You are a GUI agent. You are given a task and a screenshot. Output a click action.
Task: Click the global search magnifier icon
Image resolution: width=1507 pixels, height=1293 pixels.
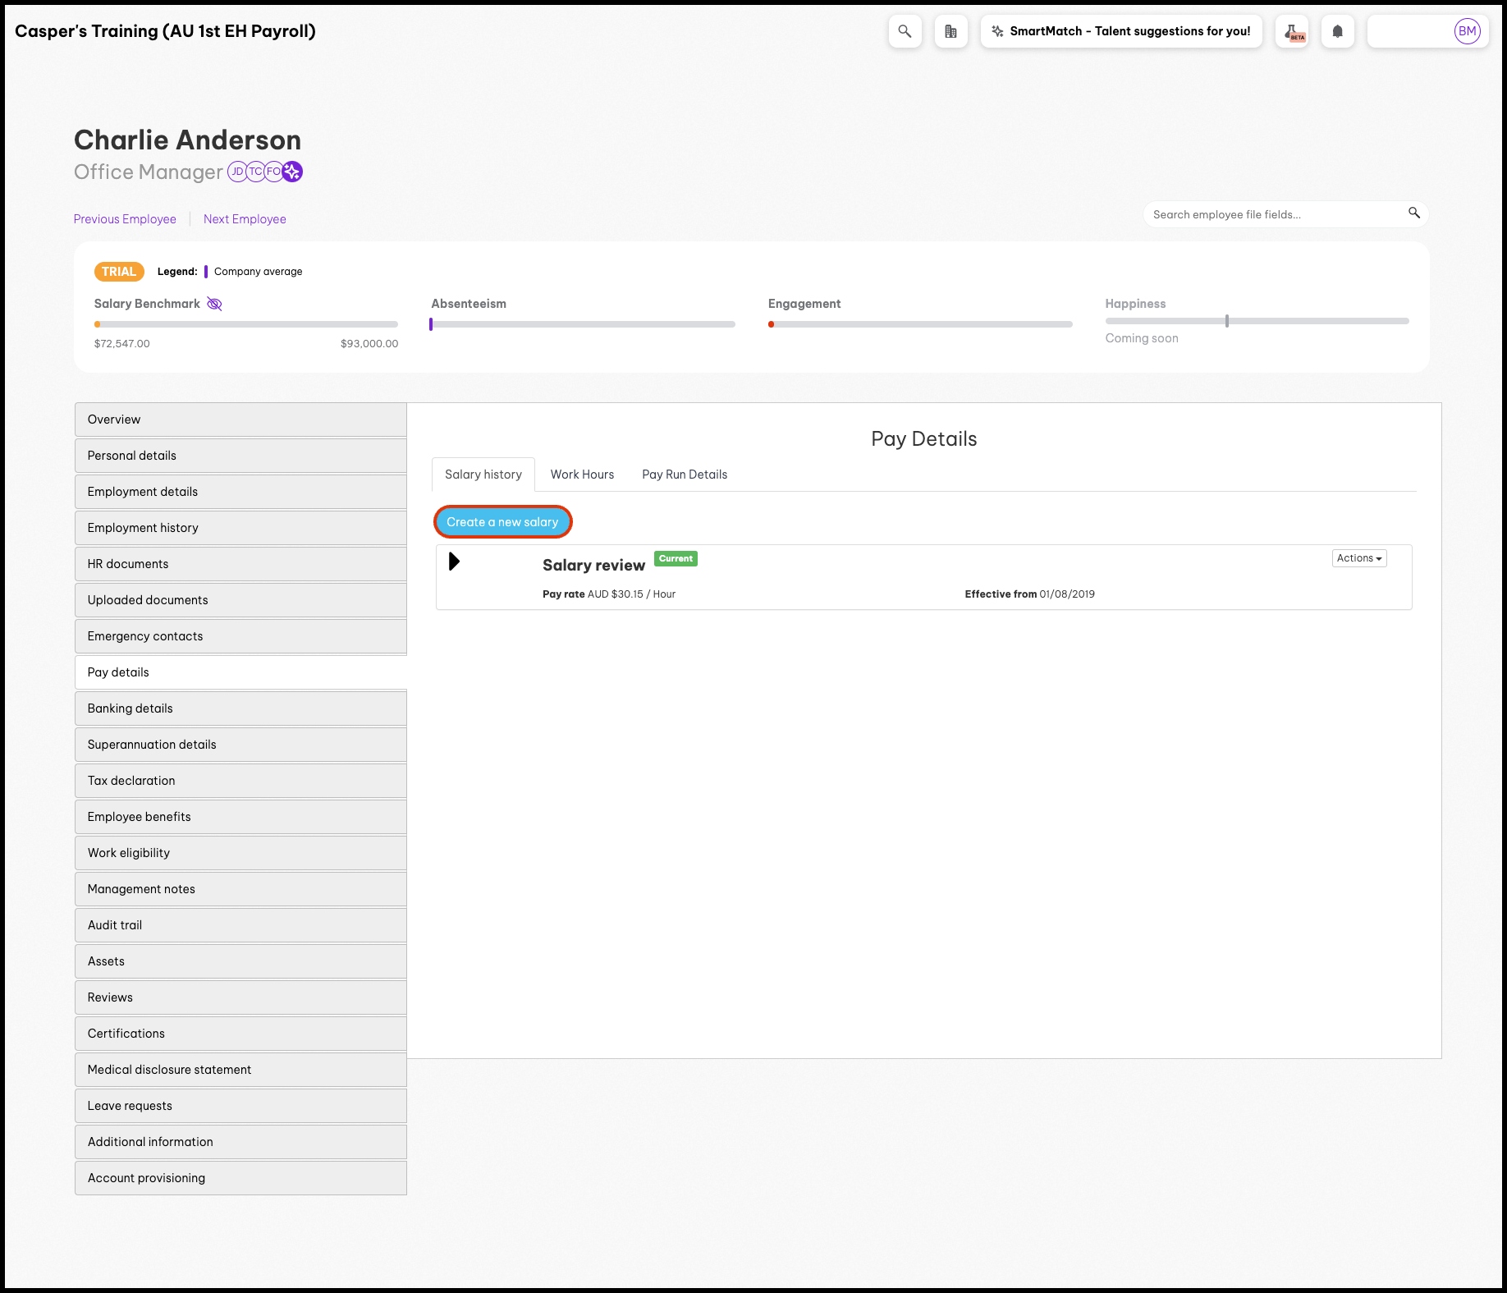click(905, 31)
